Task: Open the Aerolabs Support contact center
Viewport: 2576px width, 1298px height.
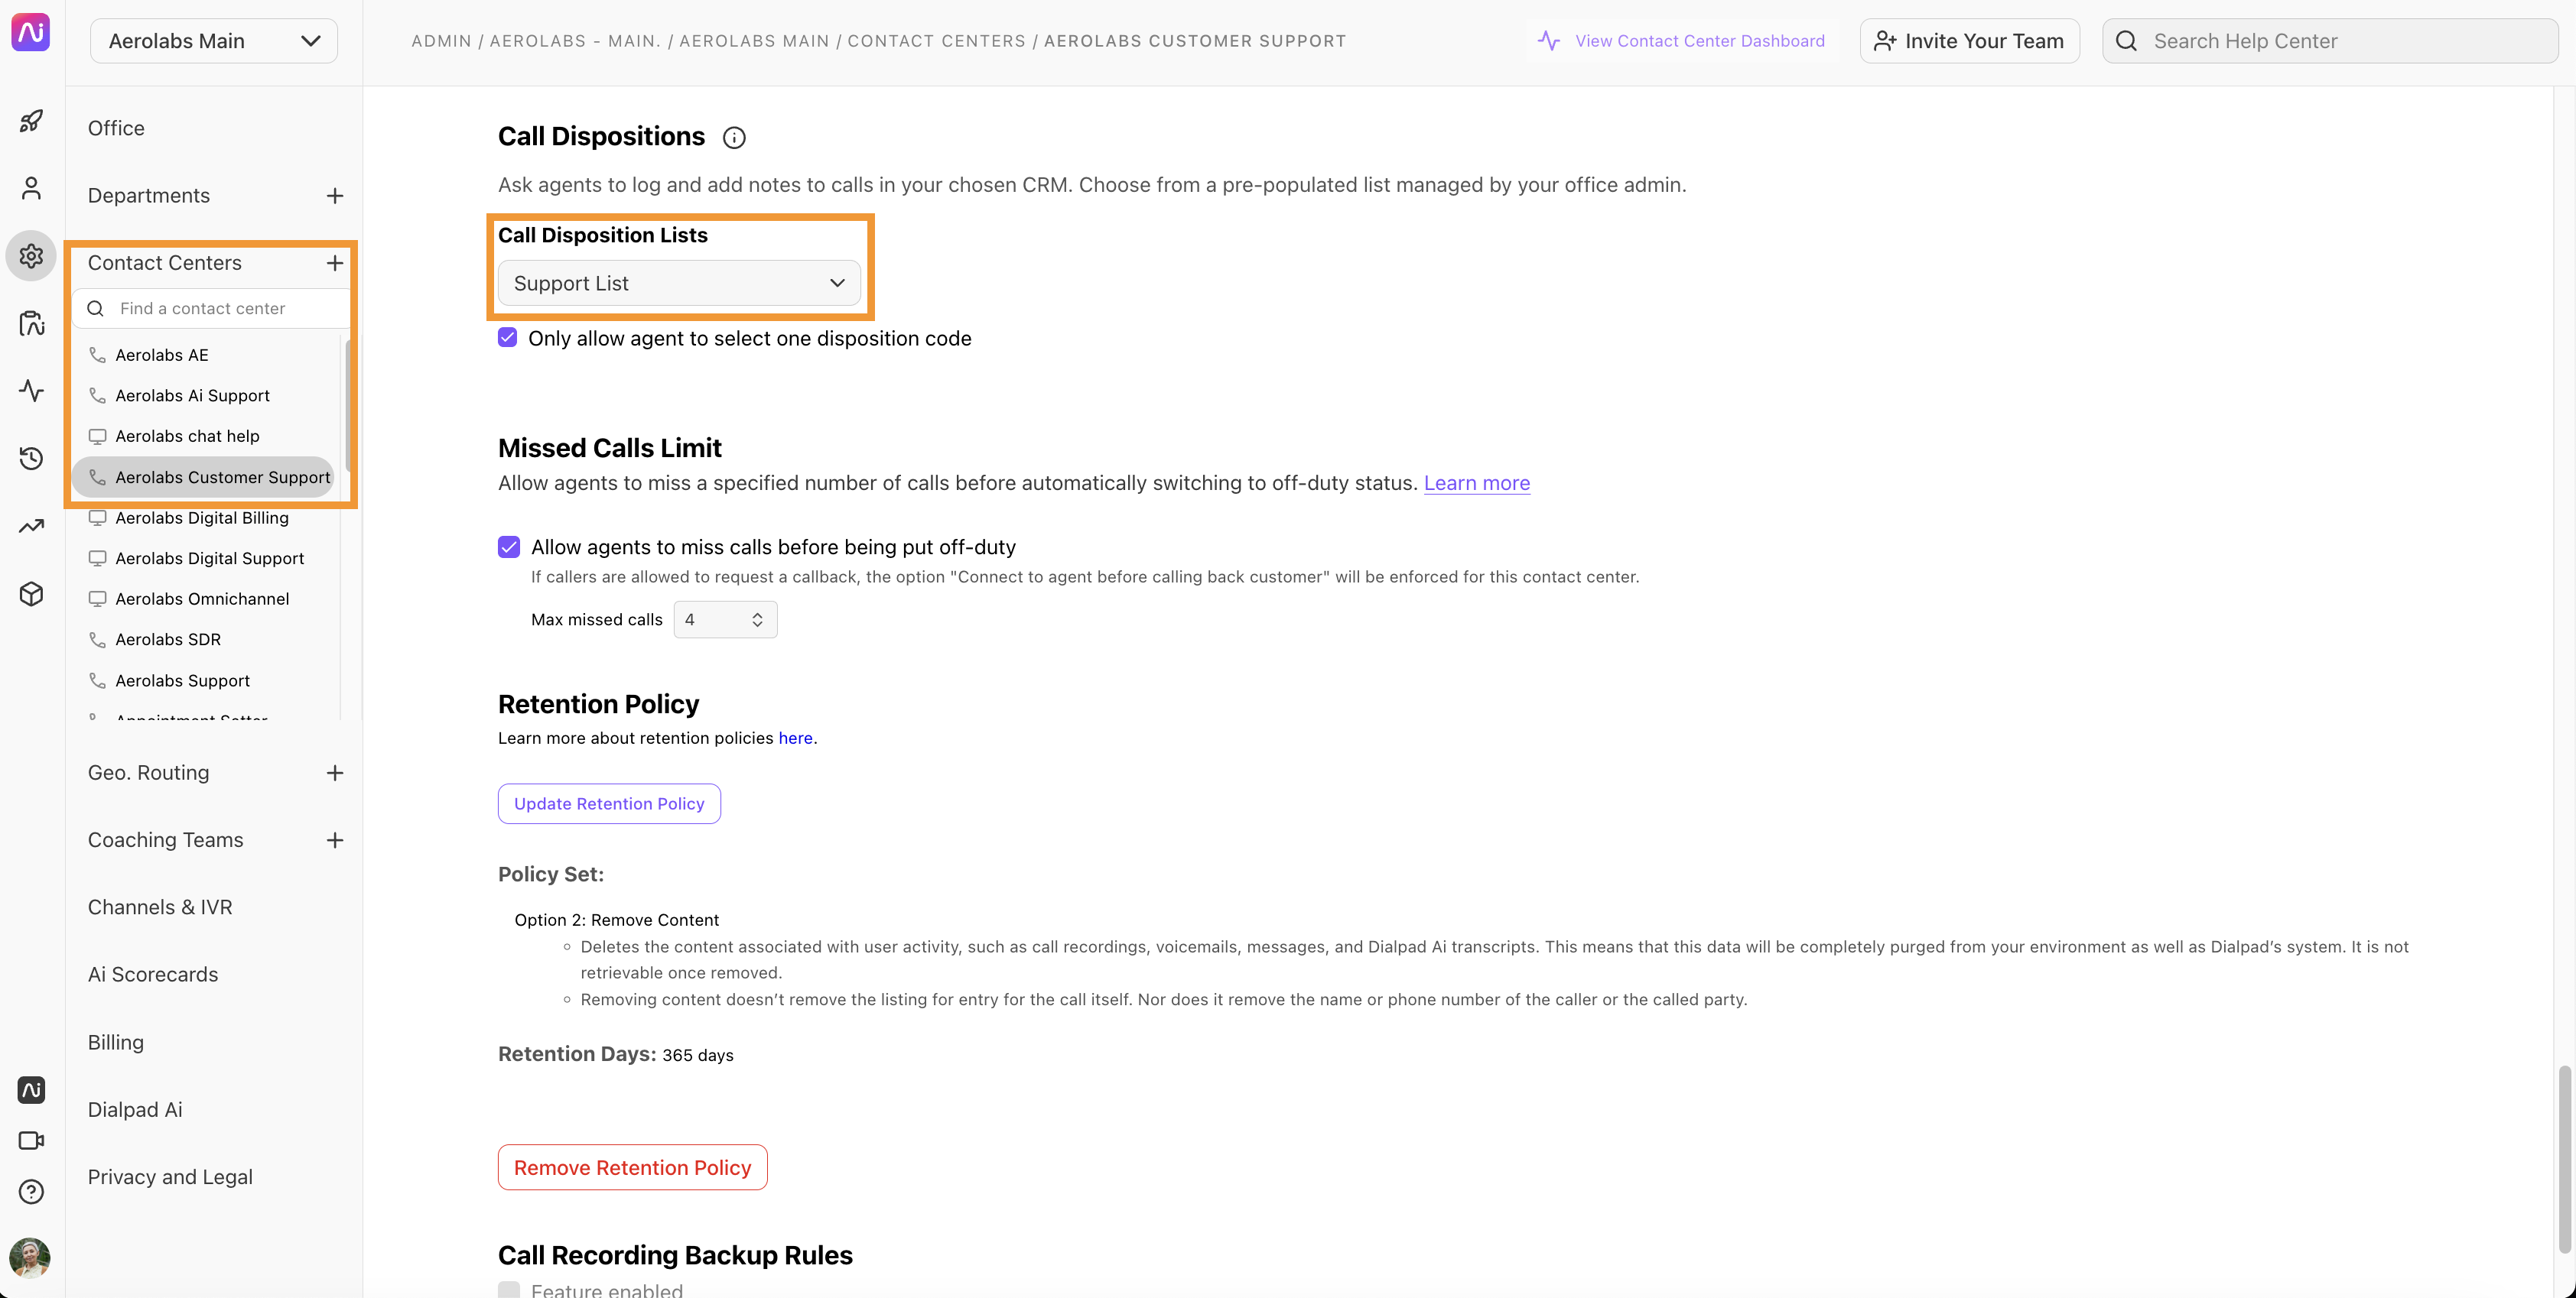Action: pyautogui.click(x=182, y=680)
